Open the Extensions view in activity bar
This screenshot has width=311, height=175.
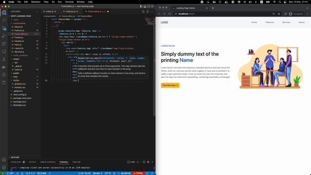point(4,44)
